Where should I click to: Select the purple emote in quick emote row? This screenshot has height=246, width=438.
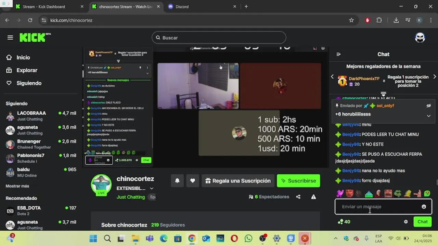[x=339, y=194]
